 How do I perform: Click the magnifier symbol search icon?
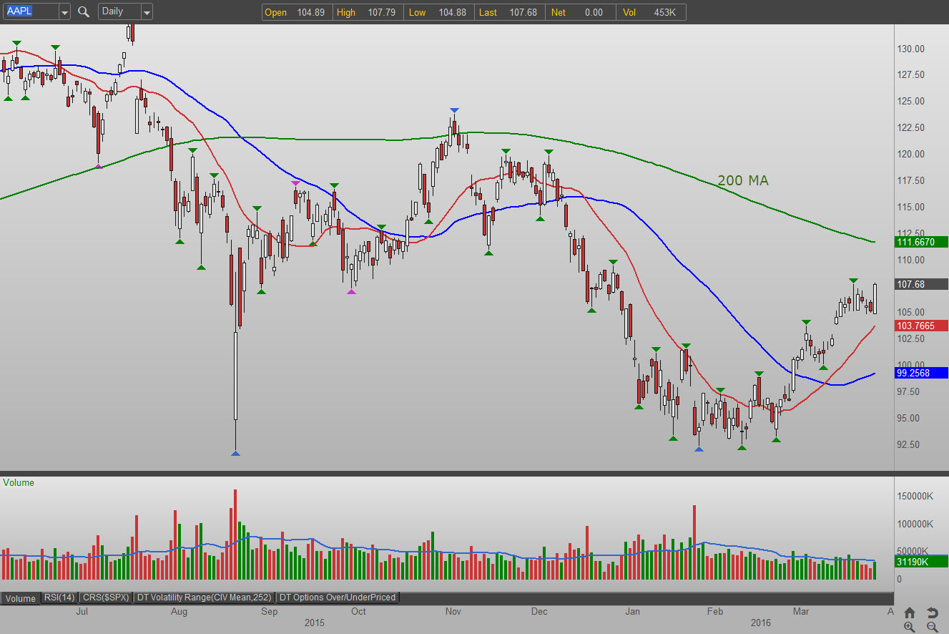(84, 11)
